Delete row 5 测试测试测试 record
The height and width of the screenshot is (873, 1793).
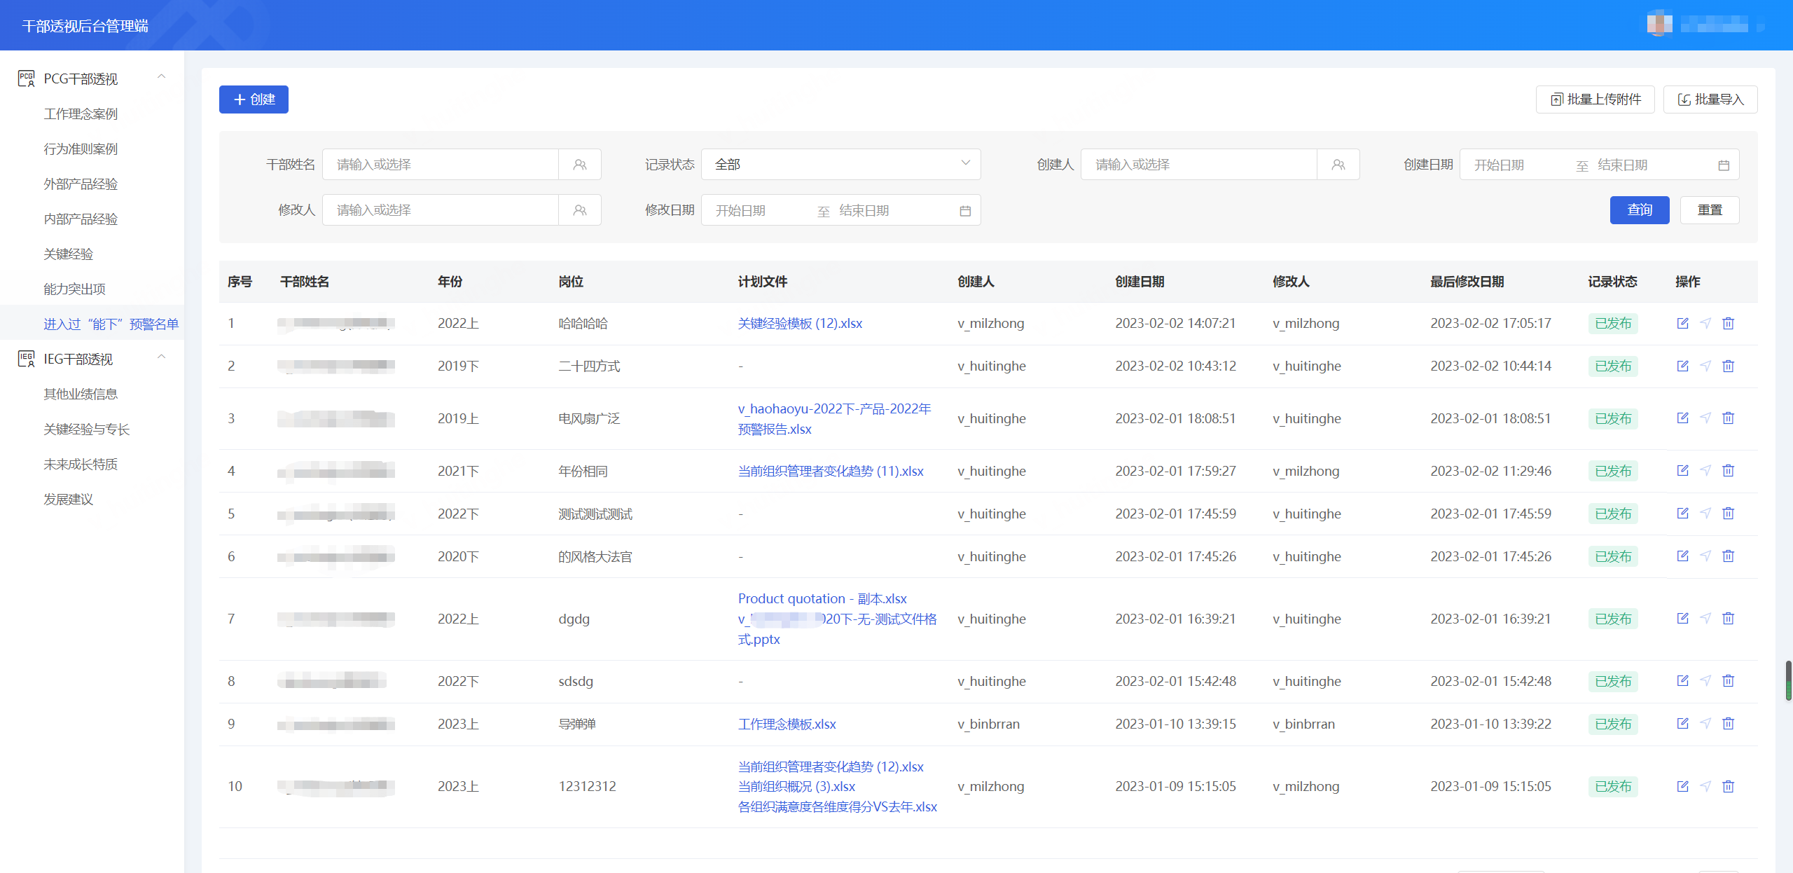click(1729, 513)
